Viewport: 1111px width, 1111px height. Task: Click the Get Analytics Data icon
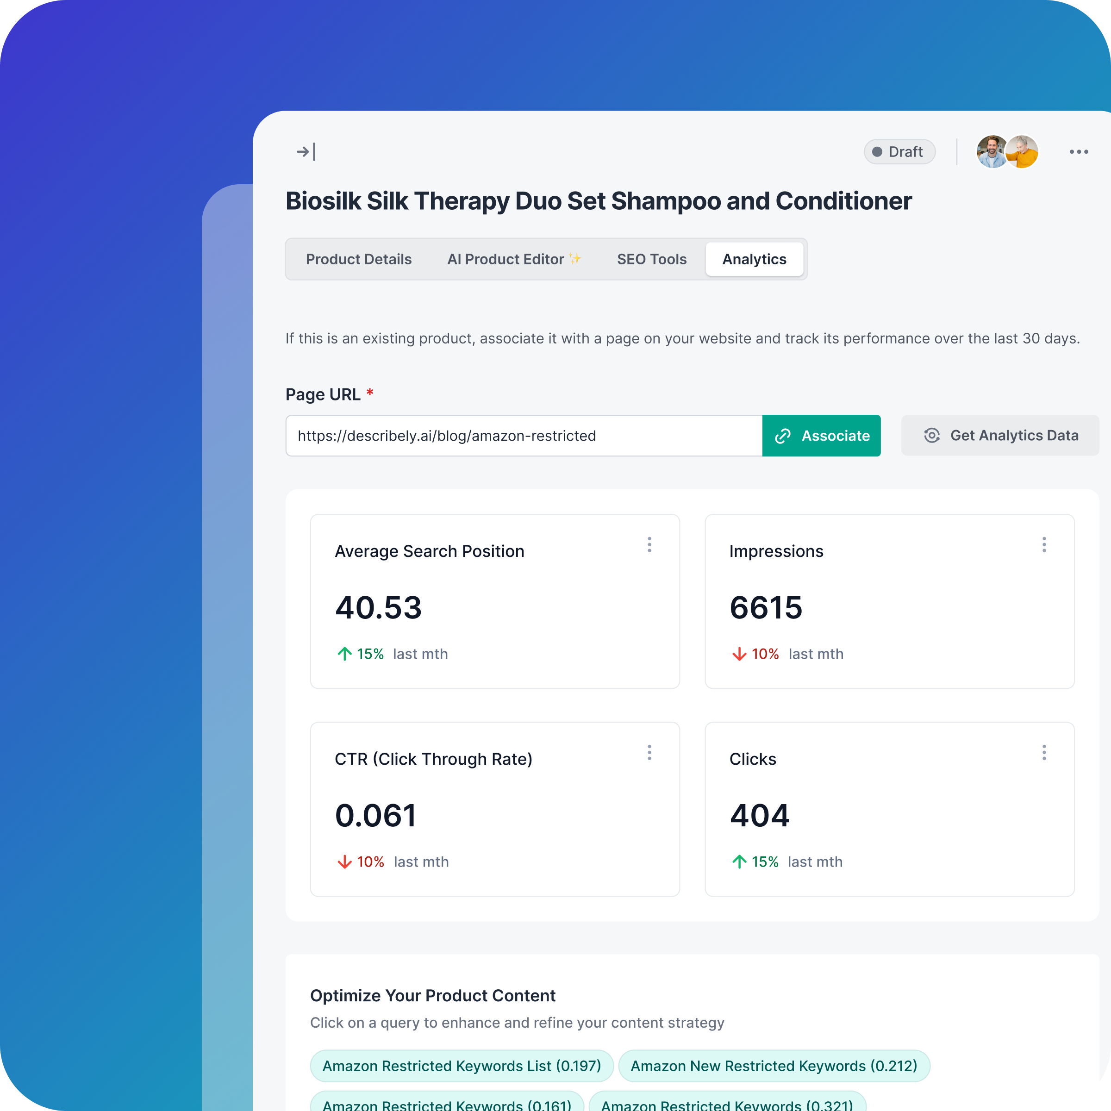(931, 436)
